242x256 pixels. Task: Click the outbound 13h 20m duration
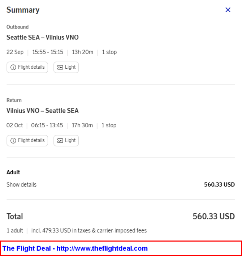(x=82, y=52)
